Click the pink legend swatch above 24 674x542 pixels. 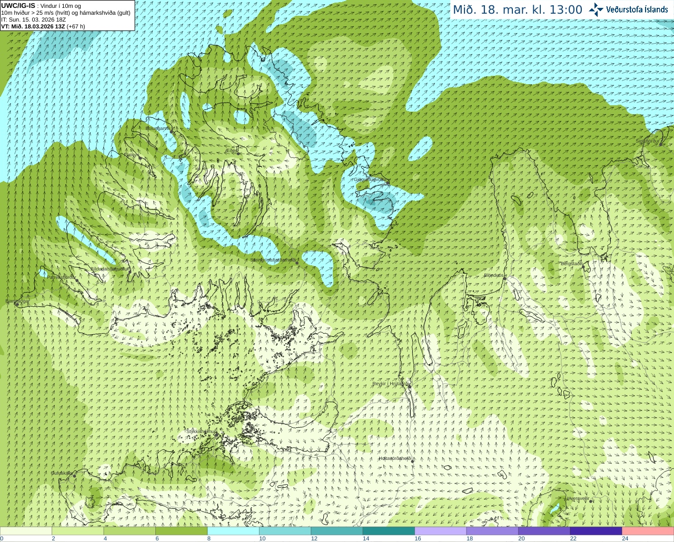pyautogui.click(x=648, y=531)
